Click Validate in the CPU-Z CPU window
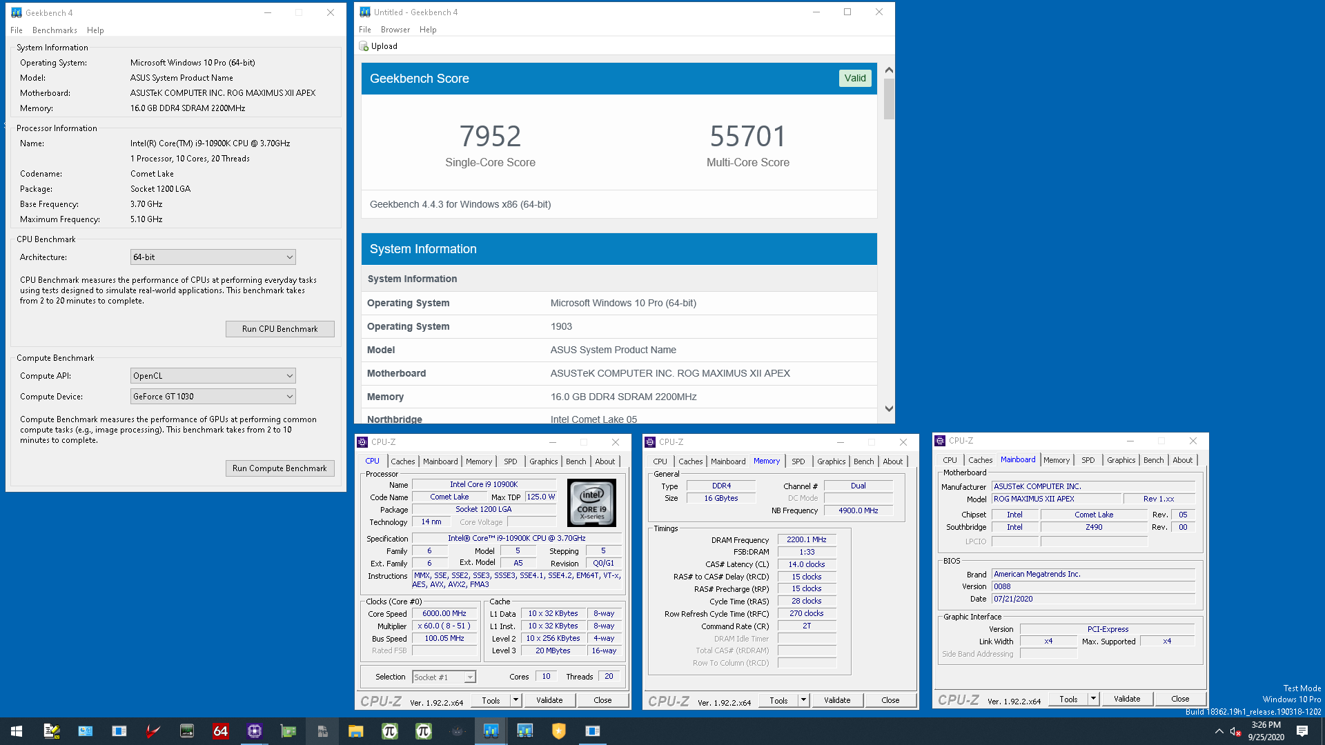This screenshot has height=745, width=1325. (x=549, y=700)
